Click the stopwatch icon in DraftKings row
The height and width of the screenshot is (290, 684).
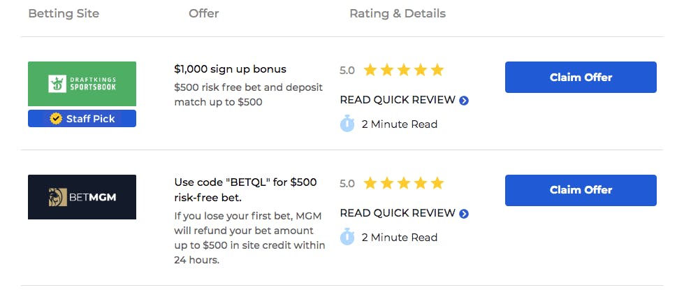pyautogui.click(x=347, y=124)
